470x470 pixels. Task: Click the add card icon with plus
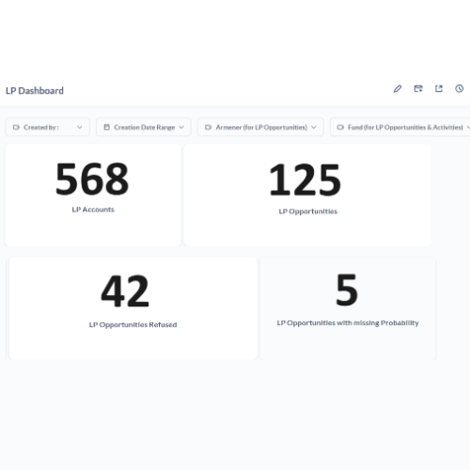[x=418, y=89]
